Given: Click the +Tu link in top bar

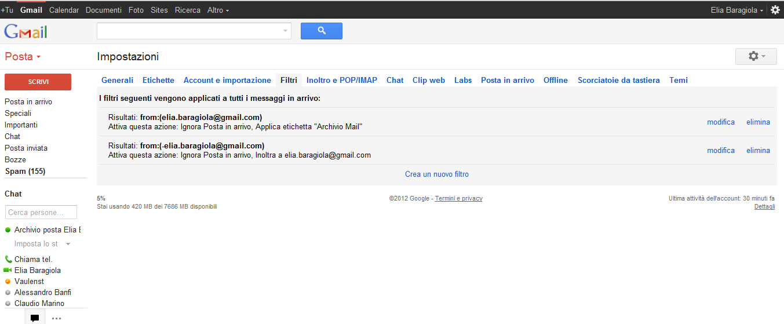Looking at the screenshot, I should [7, 10].
